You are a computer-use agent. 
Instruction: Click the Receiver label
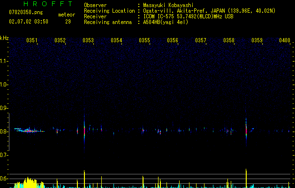pyautogui.click(x=95, y=16)
